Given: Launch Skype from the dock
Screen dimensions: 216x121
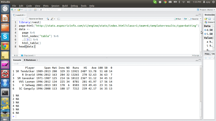Looking at the screenshot, I should [5, 37].
